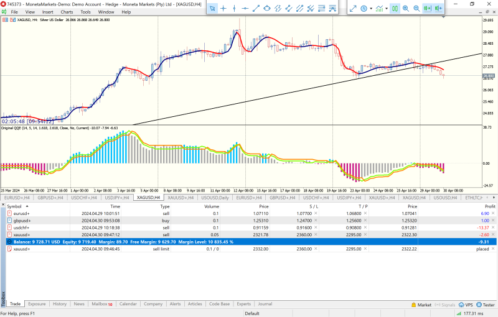Click the Market button in status bar

421,305
